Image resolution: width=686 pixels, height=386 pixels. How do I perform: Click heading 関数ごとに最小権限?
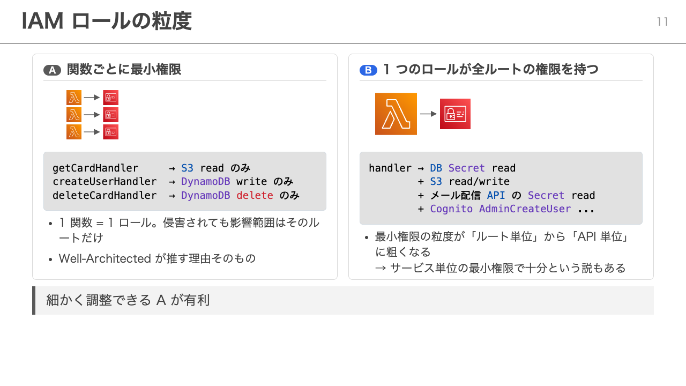click(x=124, y=70)
